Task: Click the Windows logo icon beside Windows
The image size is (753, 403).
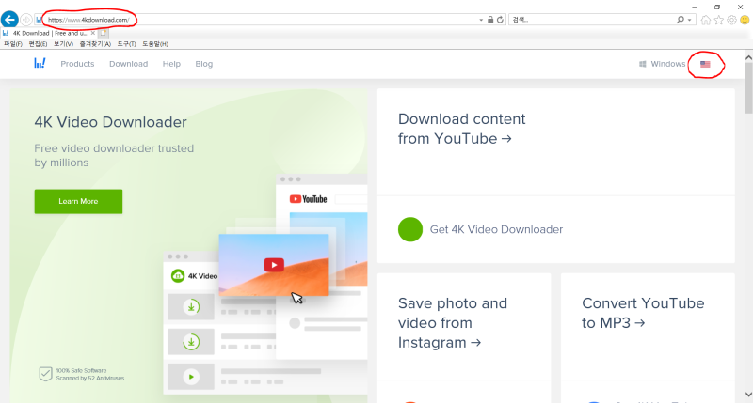Action: tap(643, 64)
